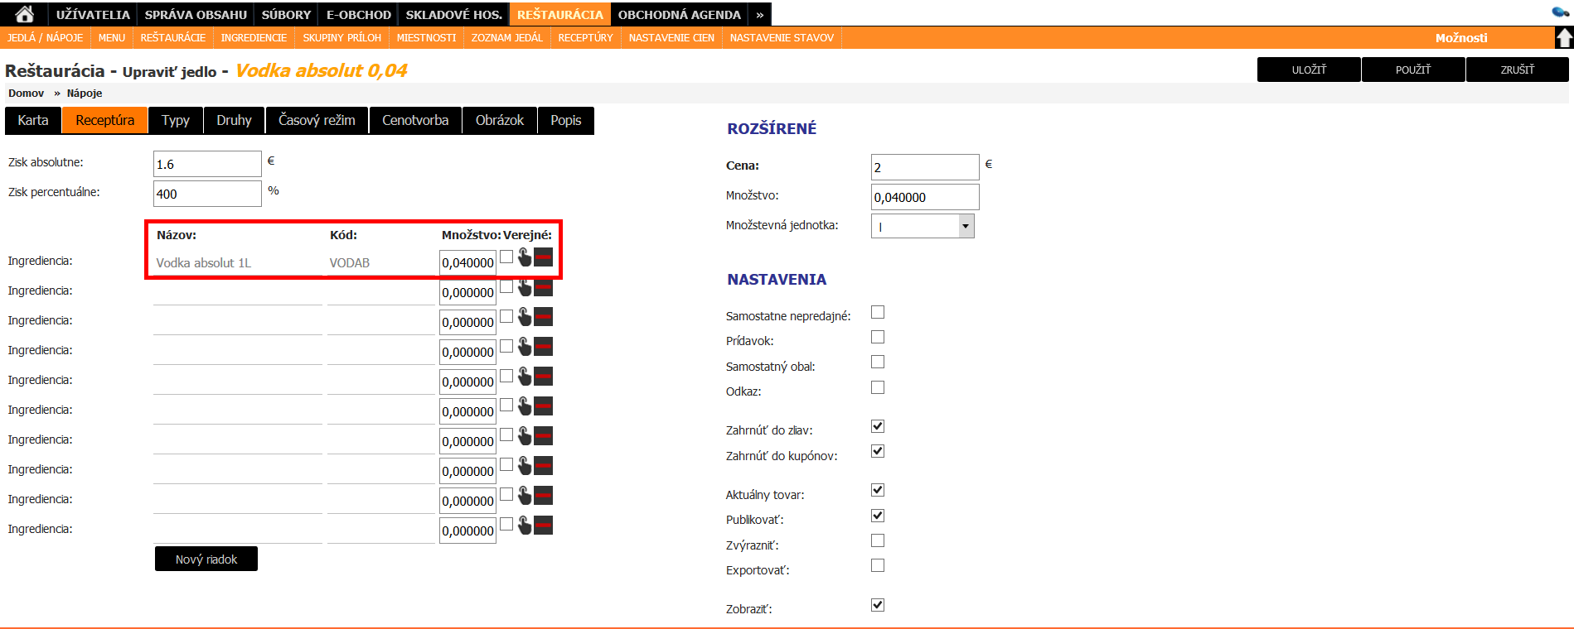Enable the Samostatne nepredajné checkbox
Image resolution: width=1574 pixels, height=629 pixels.
pyautogui.click(x=878, y=312)
